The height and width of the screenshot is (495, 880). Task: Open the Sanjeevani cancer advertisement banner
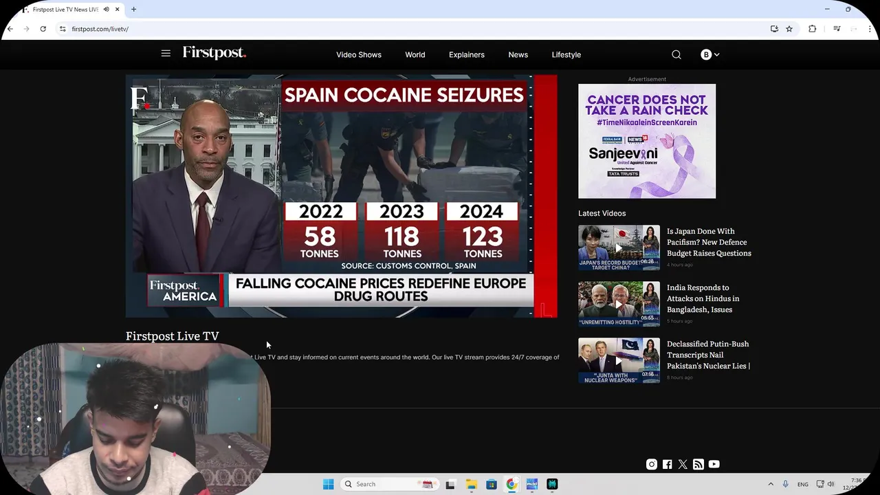click(647, 141)
